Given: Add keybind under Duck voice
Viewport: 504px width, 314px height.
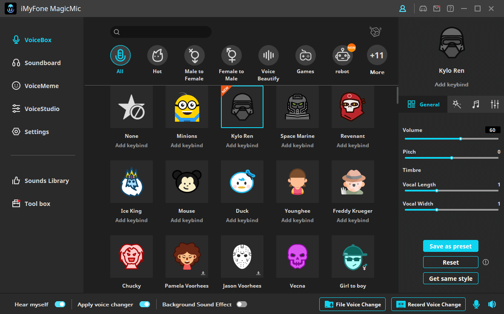Looking at the screenshot, I should (x=242, y=220).
